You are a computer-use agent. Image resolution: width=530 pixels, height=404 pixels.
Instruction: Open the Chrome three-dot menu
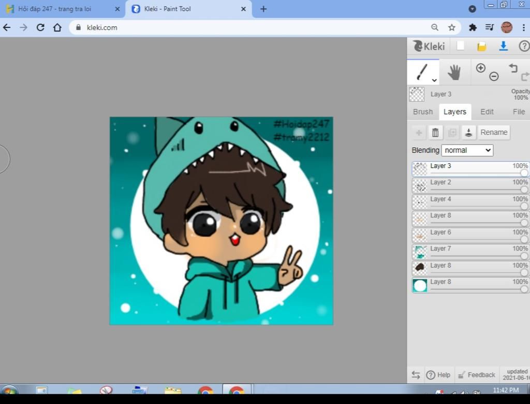coord(524,27)
